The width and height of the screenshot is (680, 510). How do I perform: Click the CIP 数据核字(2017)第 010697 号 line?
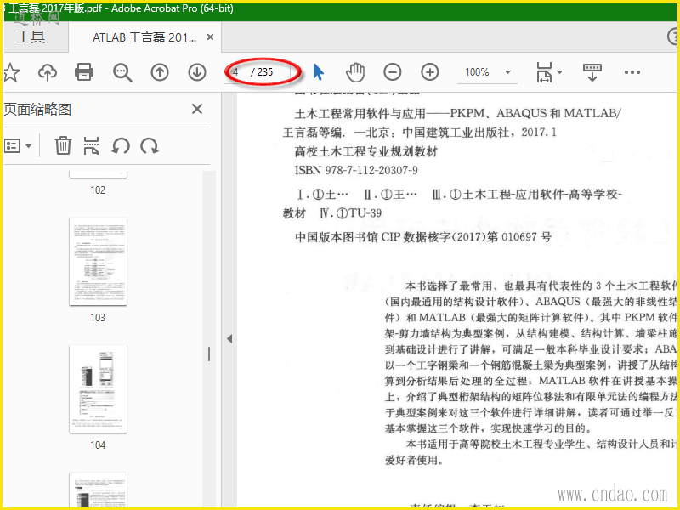[423, 237]
